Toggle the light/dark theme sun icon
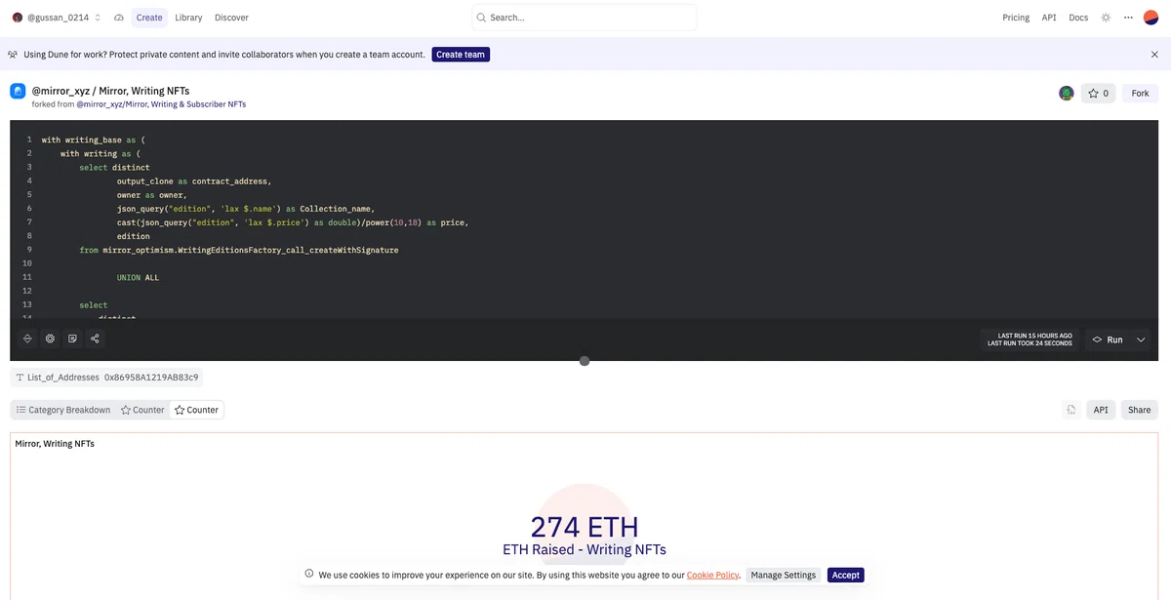The width and height of the screenshot is (1171, 600). pyautogui.click(x=1106, y=18)
